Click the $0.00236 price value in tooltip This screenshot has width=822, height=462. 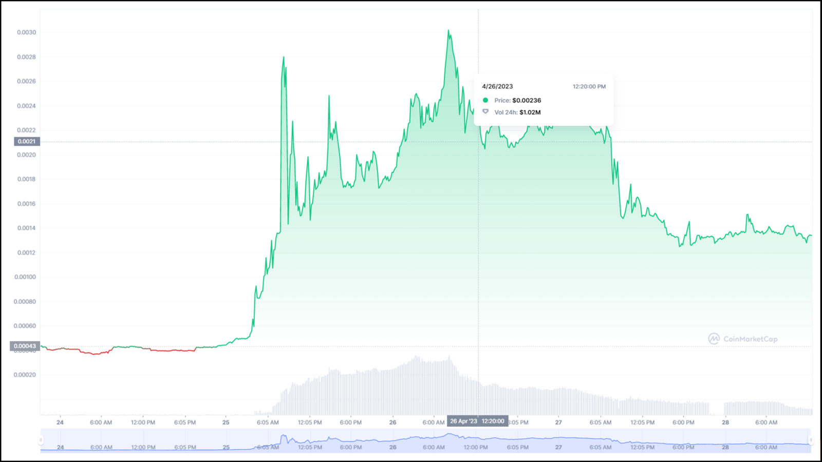click(527, 101)
